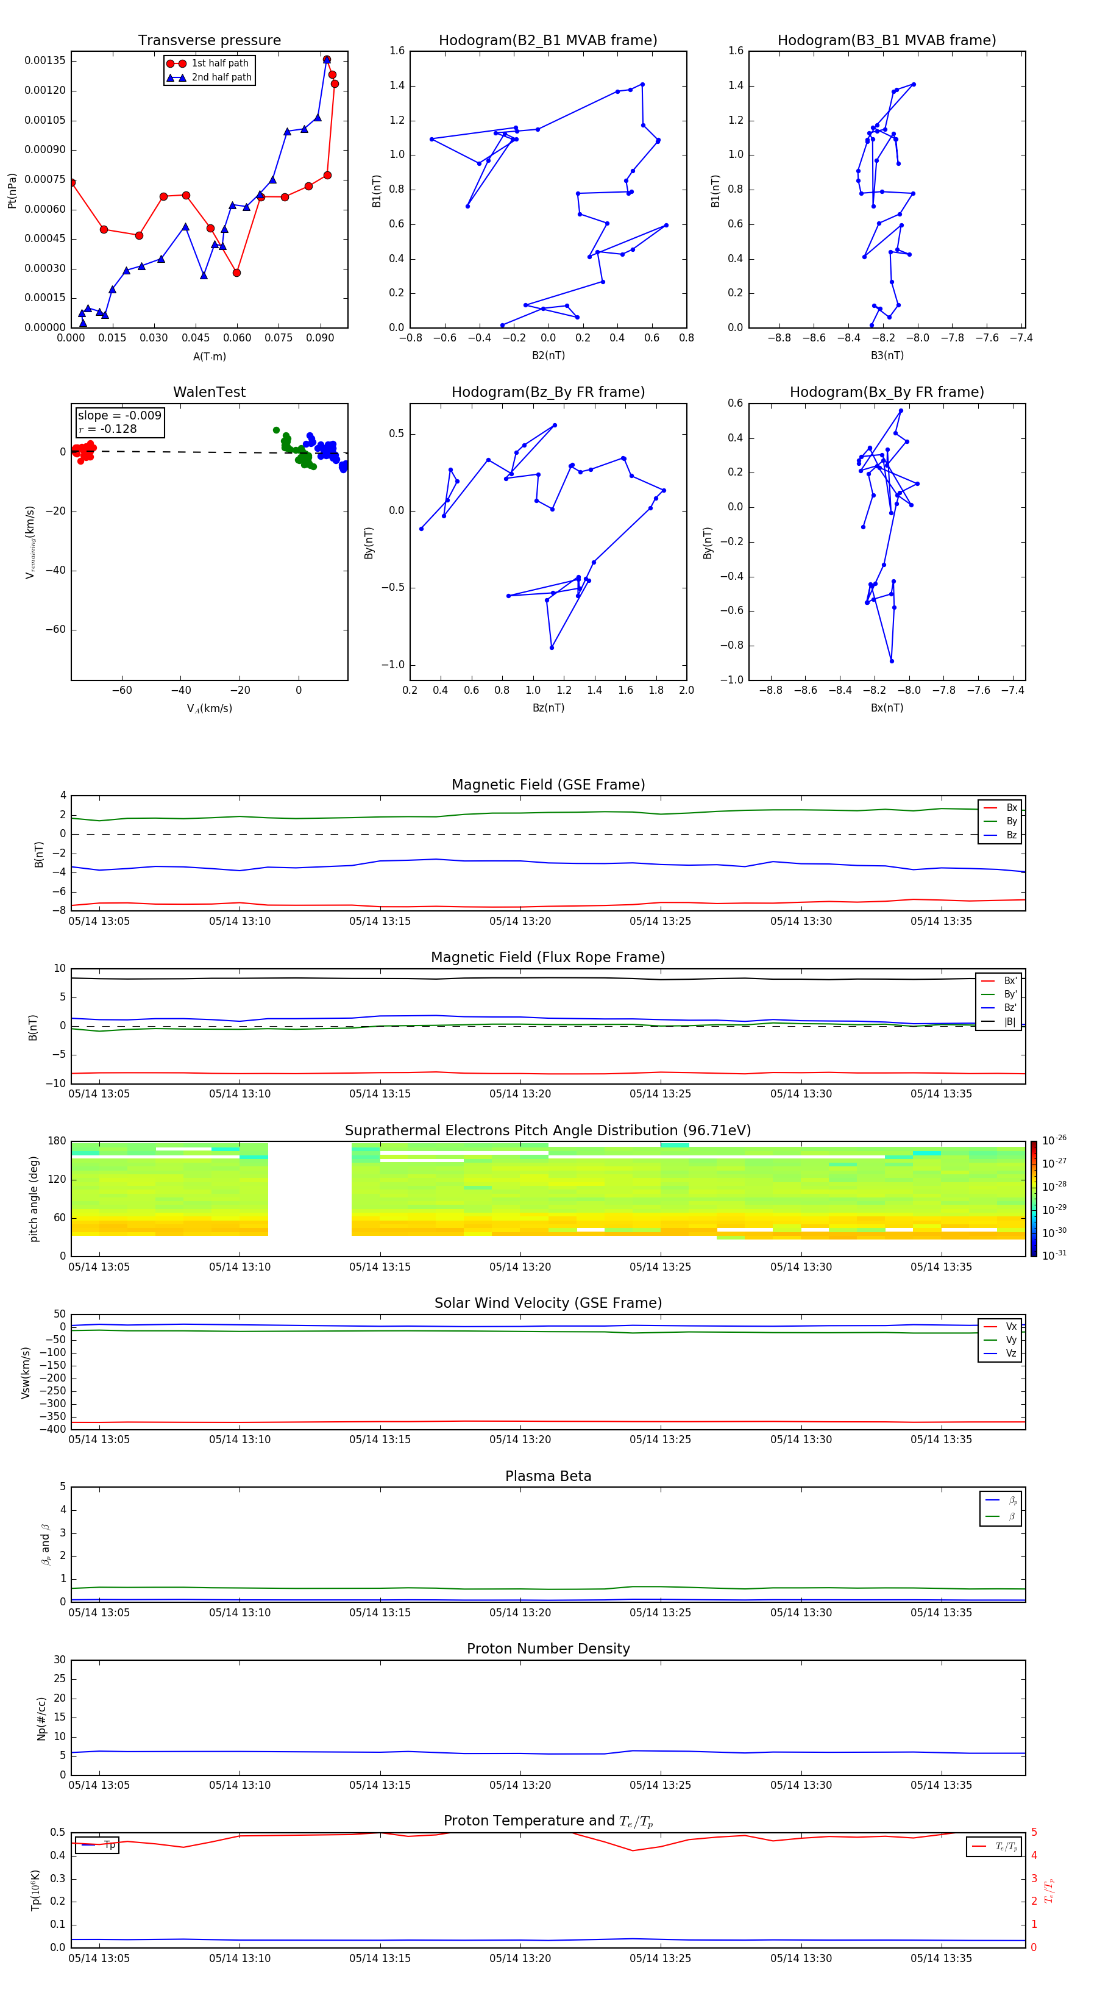Click the "Proton Number Density" title
The image size is (1097, 2012).
[x=548, y=1649]
